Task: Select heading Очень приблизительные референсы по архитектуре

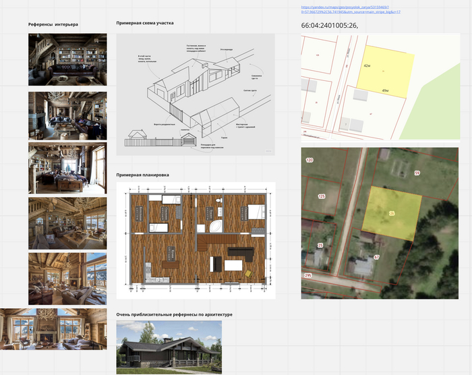Action: [174, 314]
